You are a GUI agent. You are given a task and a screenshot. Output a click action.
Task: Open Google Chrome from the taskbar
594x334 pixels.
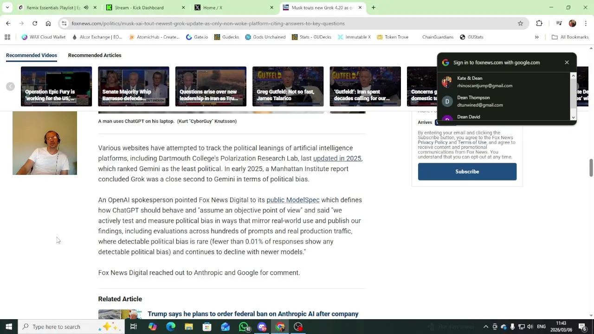[x=280, y=327]
